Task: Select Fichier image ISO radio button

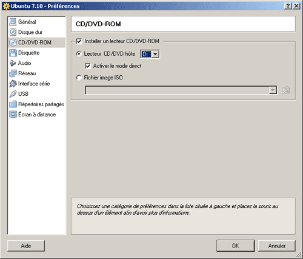Action: pyautogui.click(x=79, y=78)
